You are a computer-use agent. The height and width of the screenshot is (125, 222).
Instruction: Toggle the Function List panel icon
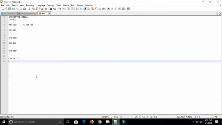[96, 9]
